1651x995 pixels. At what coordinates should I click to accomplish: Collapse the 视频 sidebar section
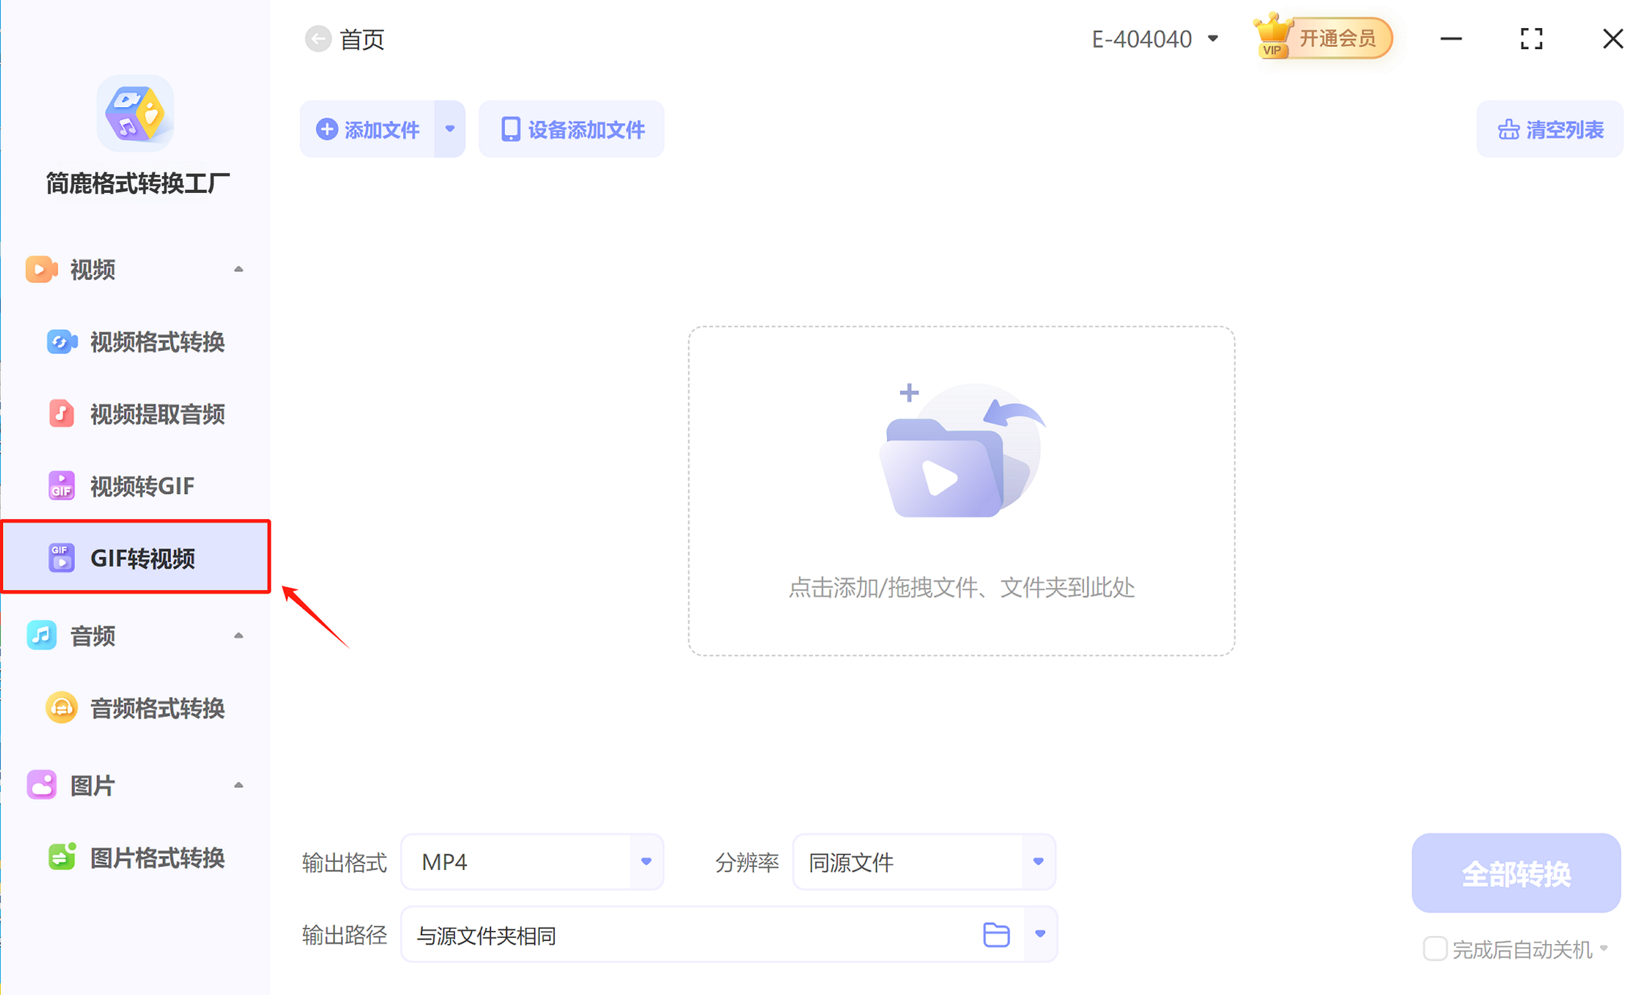(239, 269)
